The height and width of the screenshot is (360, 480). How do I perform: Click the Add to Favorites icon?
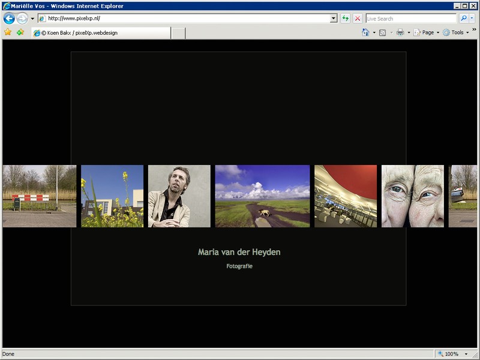[x=20, y=32]
